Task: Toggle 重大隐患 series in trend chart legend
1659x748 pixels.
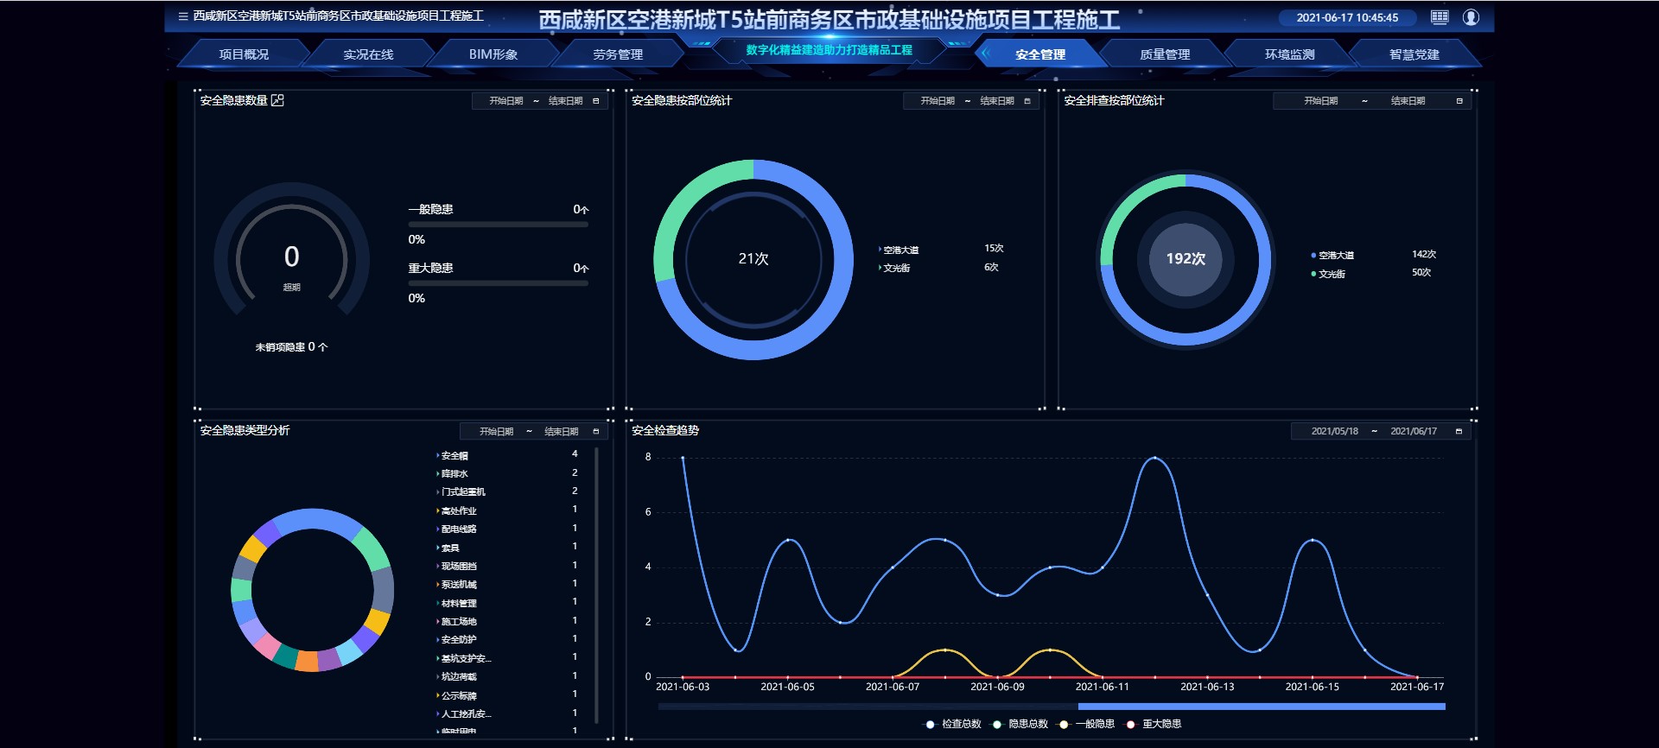Action: (1154, 724)
